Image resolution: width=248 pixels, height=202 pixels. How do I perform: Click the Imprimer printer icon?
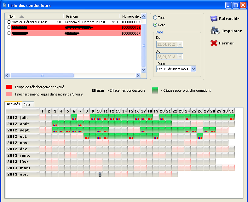pos(215,31)
